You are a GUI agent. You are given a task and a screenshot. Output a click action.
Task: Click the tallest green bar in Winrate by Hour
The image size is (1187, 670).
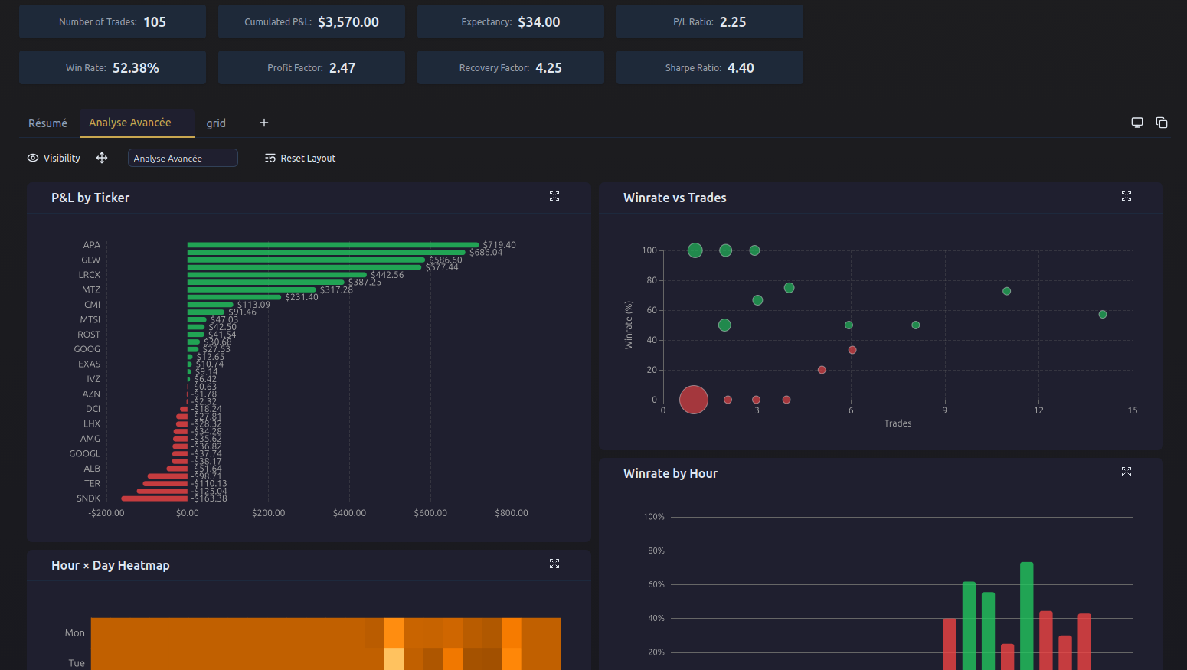click(x=1027, y=616)
